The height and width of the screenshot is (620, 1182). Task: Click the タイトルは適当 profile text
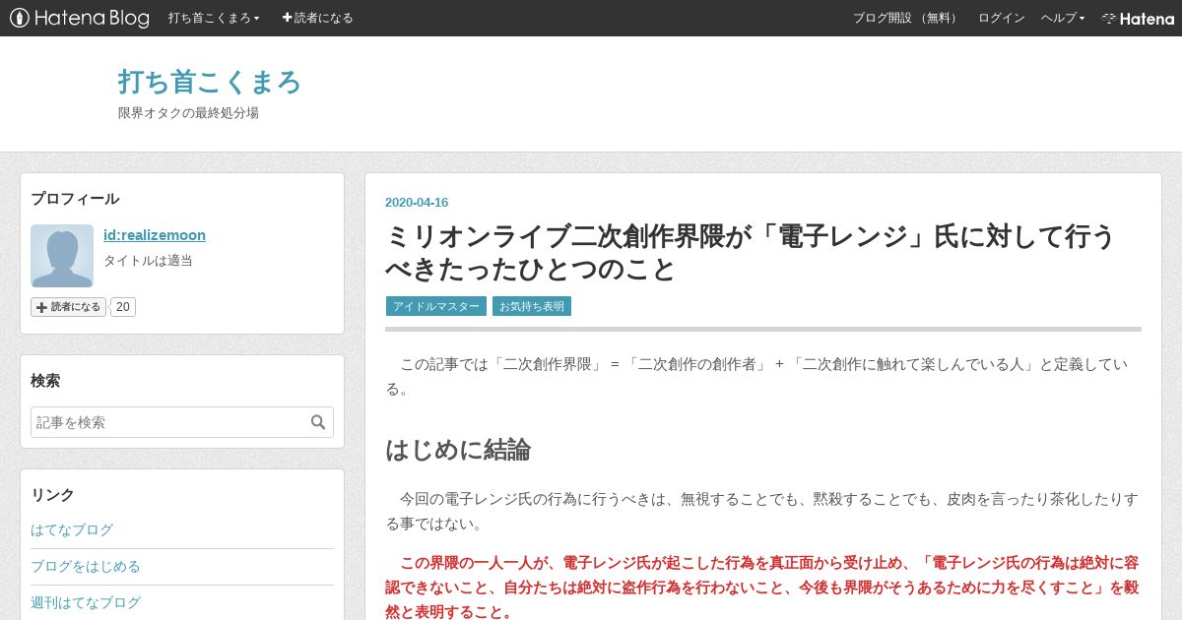(148, 261)
